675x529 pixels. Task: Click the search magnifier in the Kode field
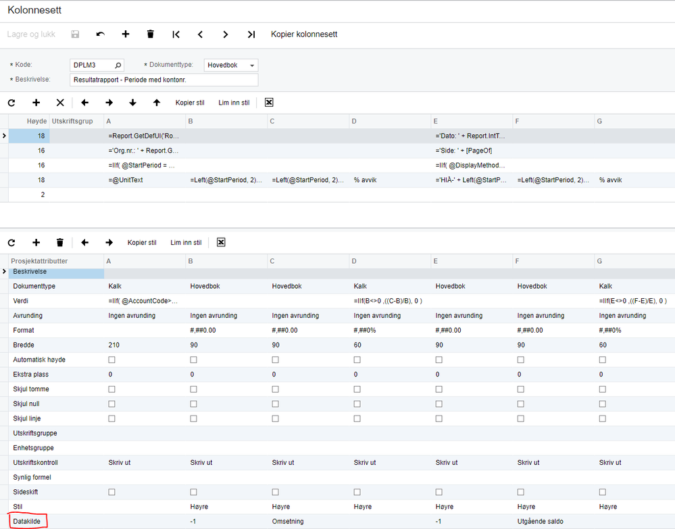pyautogui.click(x=118, y=65)
